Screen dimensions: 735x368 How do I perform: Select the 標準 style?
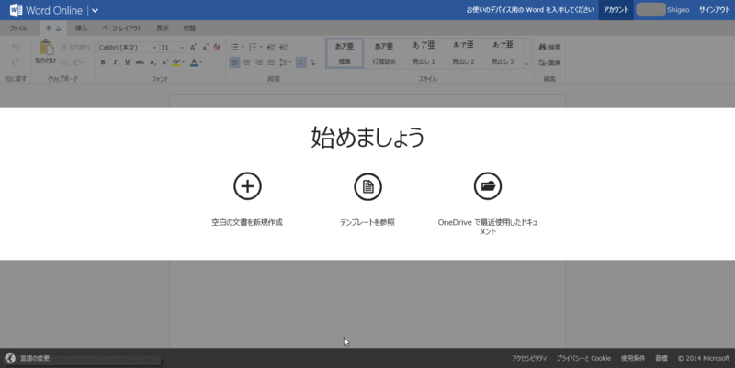345,53
